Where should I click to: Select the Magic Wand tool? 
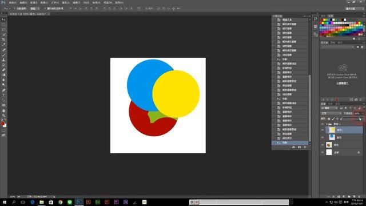click(3, 34)
